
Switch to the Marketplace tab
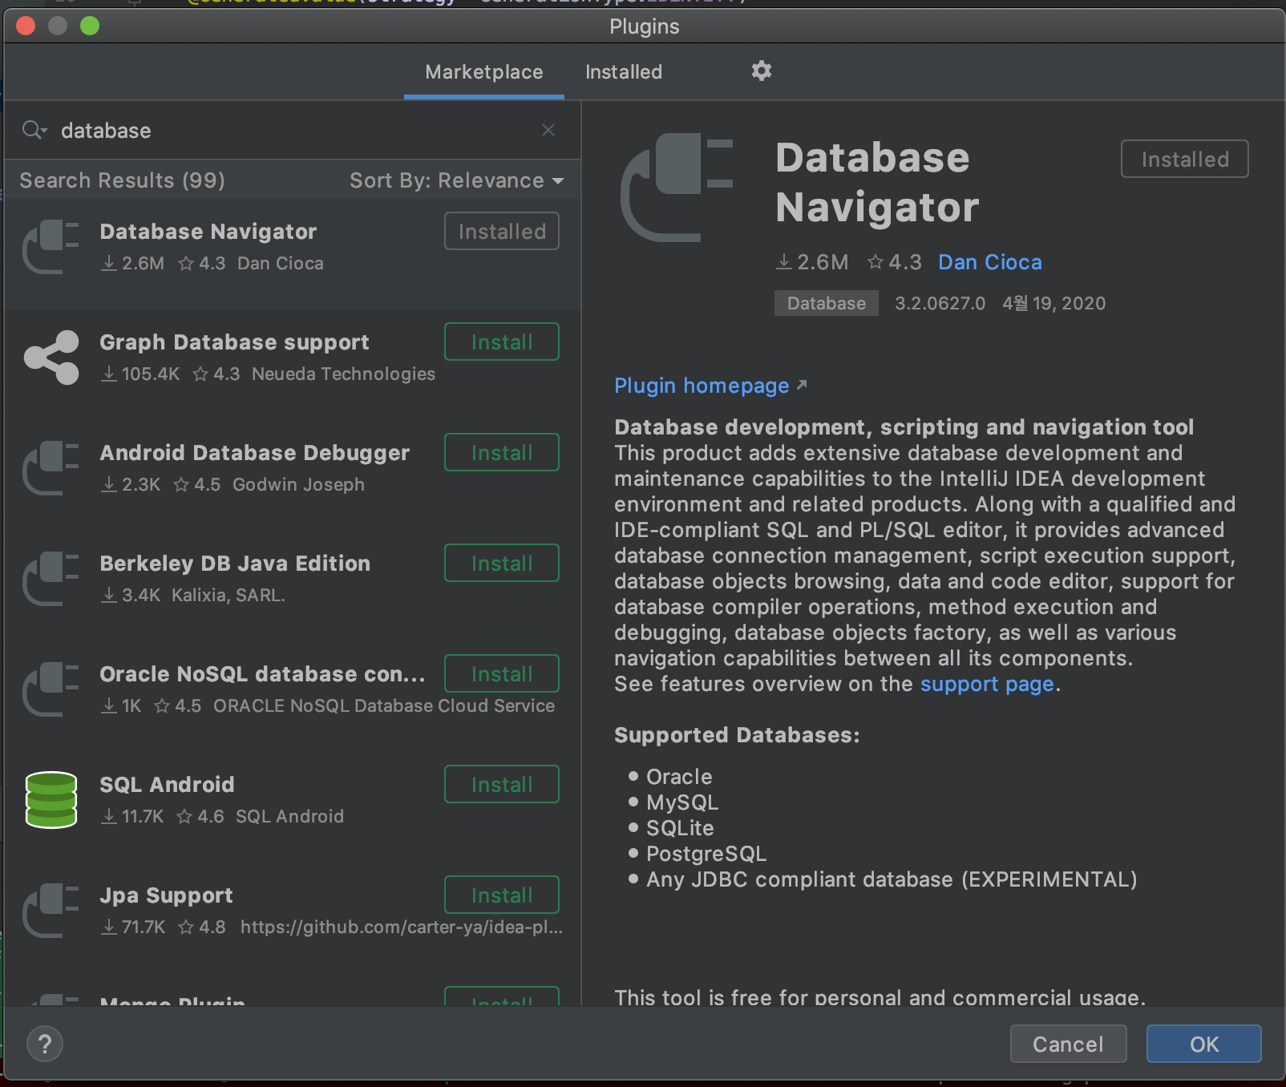(484, 72)
